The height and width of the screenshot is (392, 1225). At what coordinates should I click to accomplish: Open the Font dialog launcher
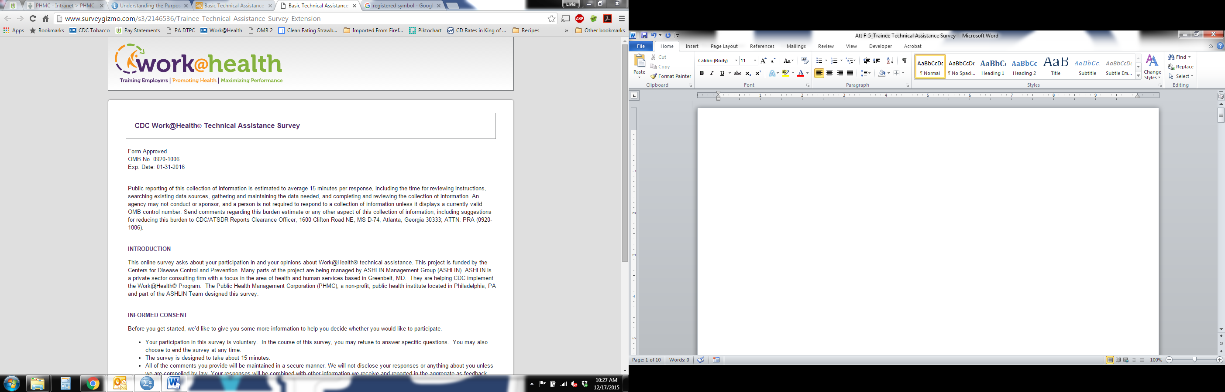click(808, 85)
